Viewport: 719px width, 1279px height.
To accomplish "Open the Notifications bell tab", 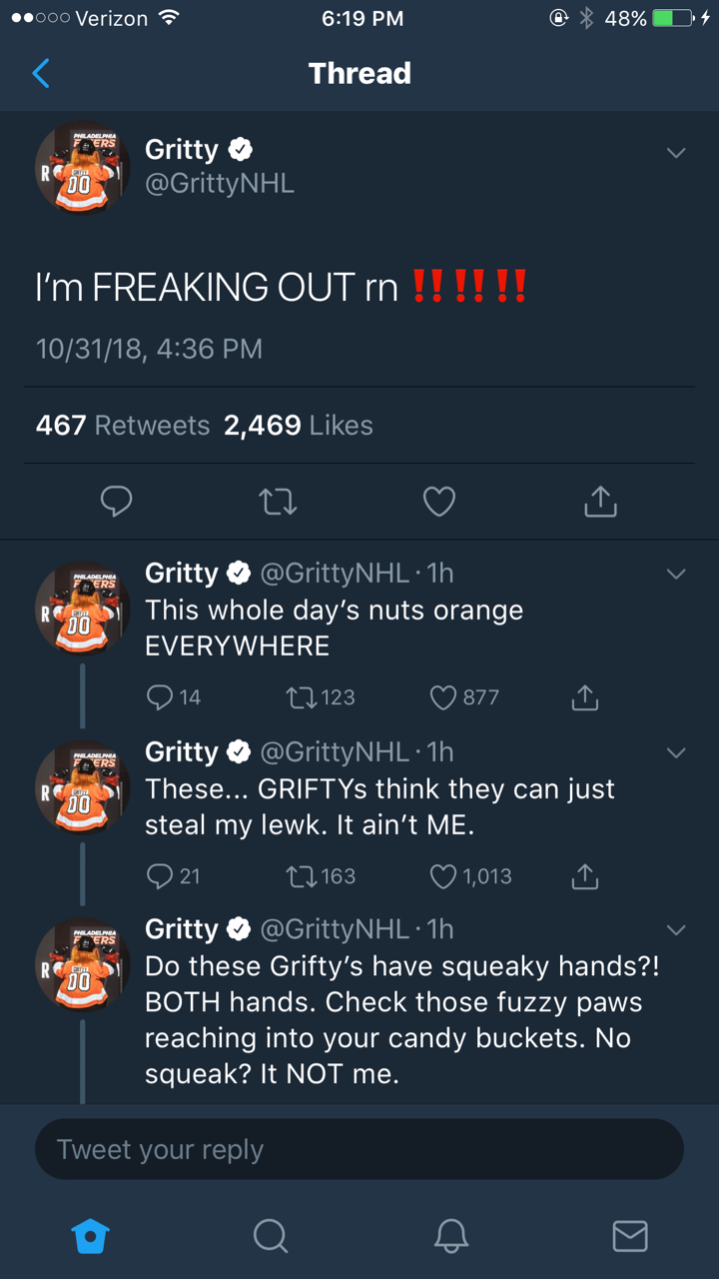I will pyautogui.click(x=450, y=1236).
